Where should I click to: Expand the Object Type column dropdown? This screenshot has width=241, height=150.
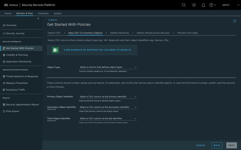[108, 67]
